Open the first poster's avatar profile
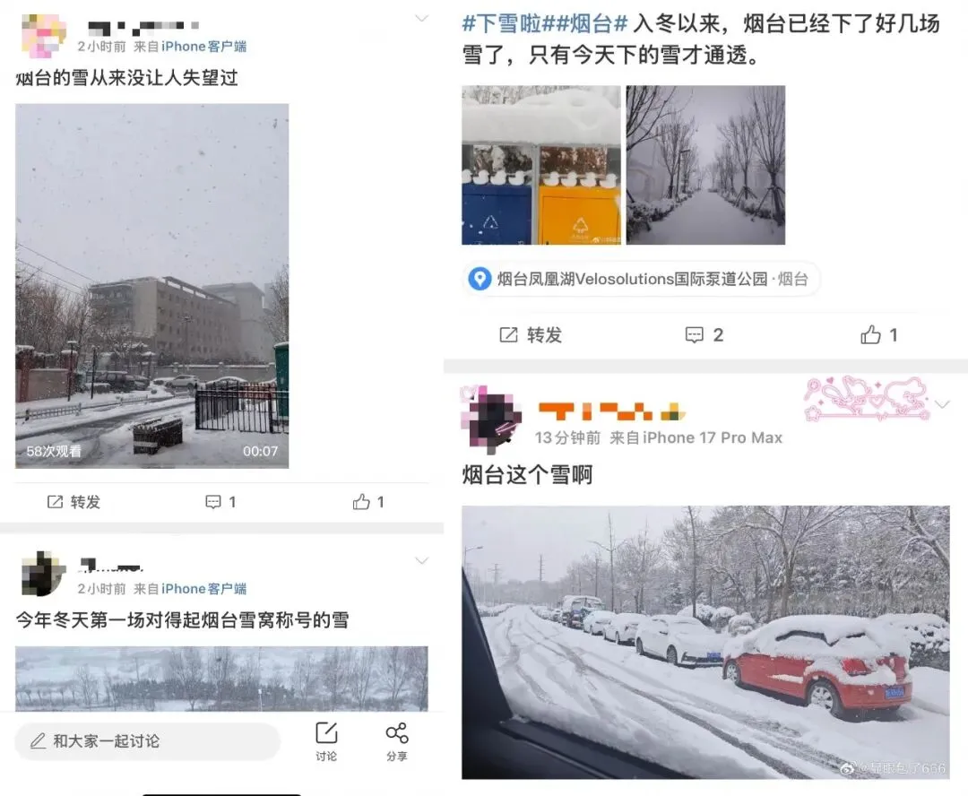 point(43,36)
